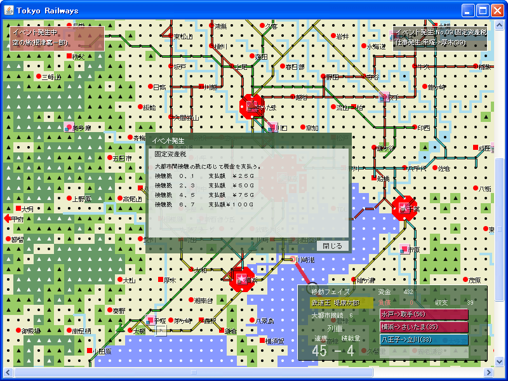Image resolution: width=508 pixels, height=381 pixels.
Task: Click the 船橋 red square marker
Action: click(374, 178)
